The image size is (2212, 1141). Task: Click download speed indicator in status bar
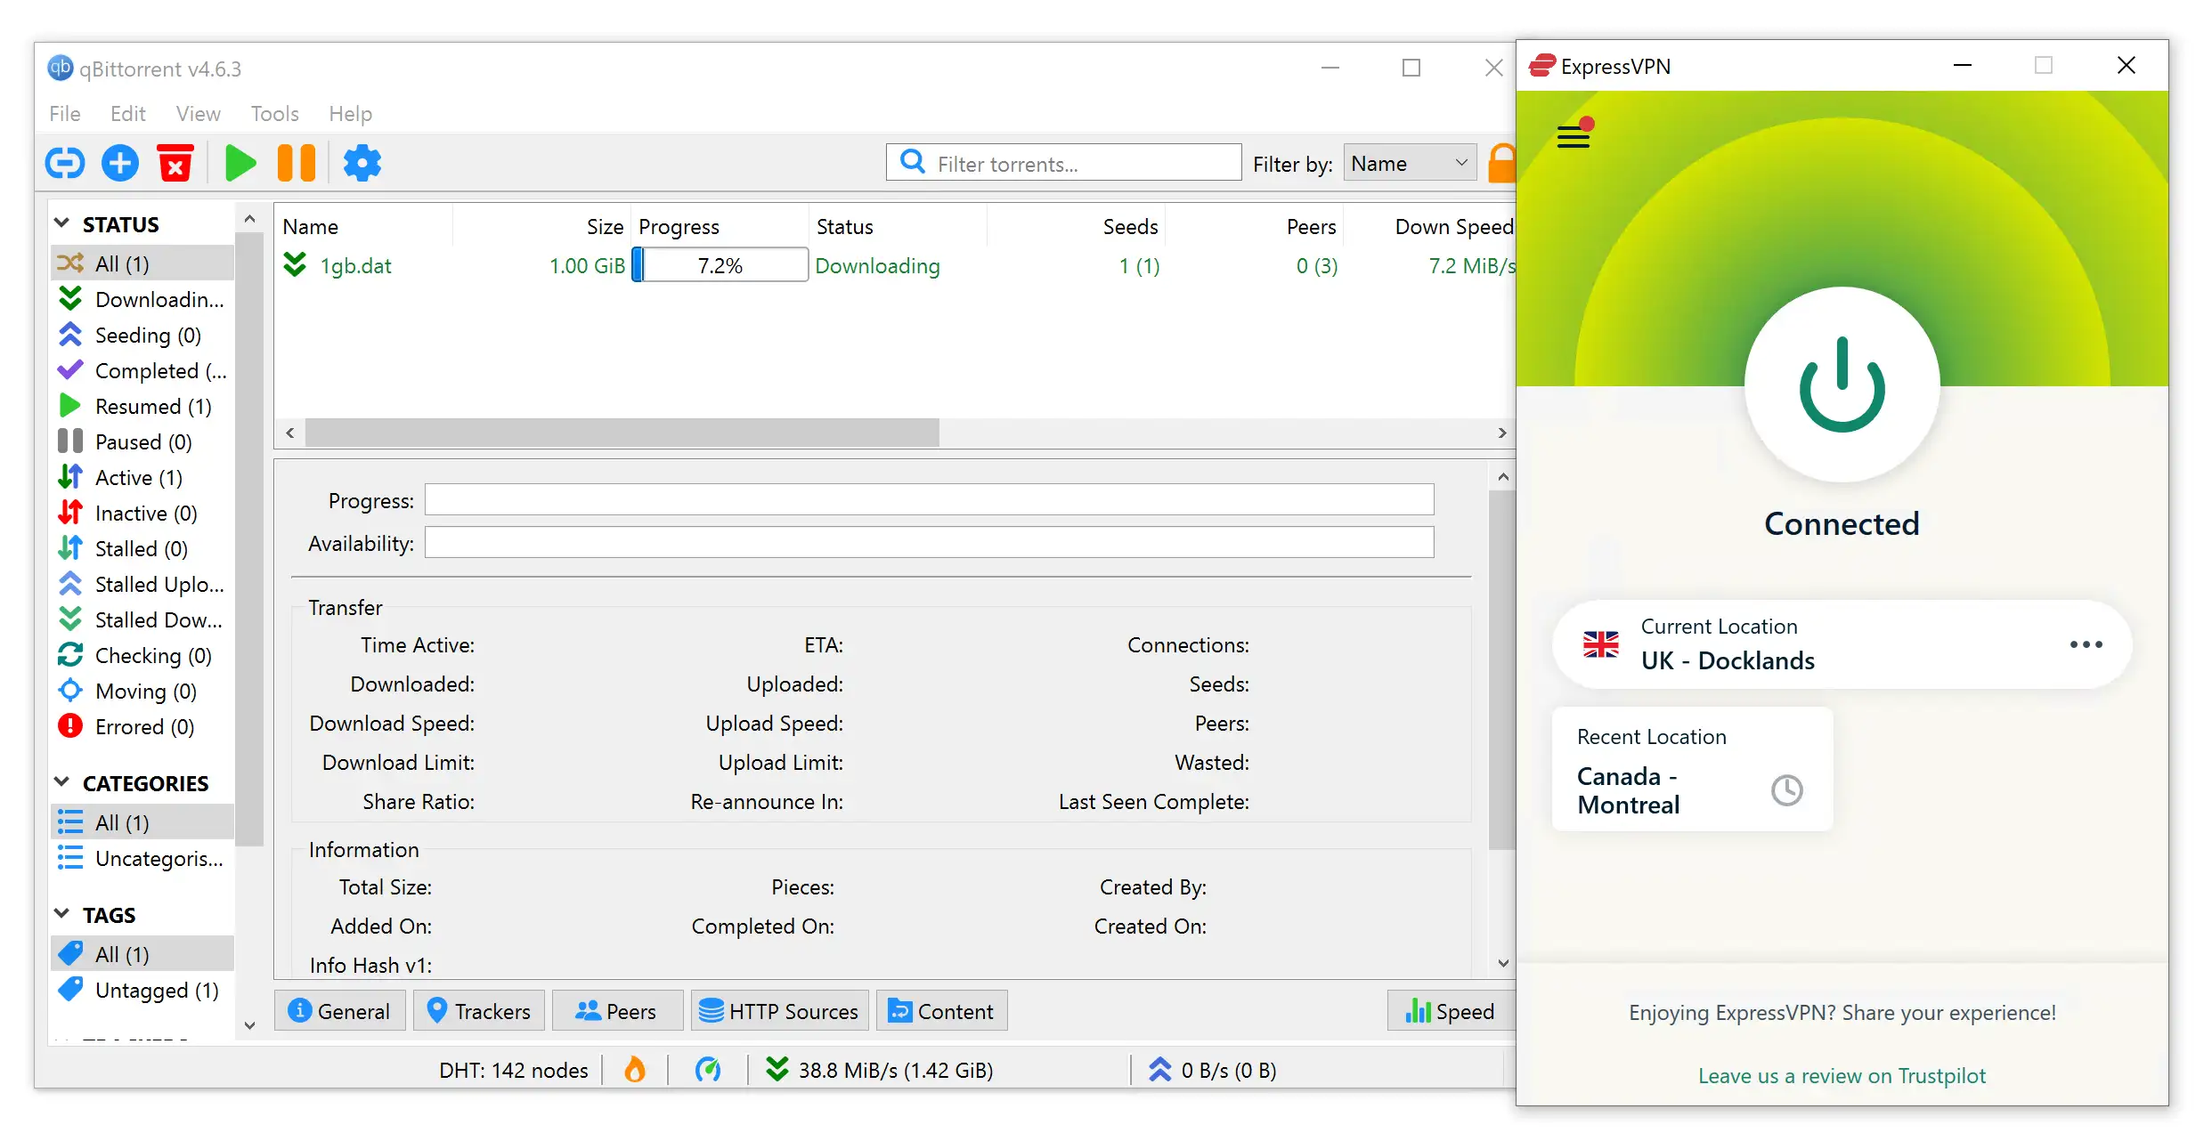pyautogui.click(x=880, y=1069)
